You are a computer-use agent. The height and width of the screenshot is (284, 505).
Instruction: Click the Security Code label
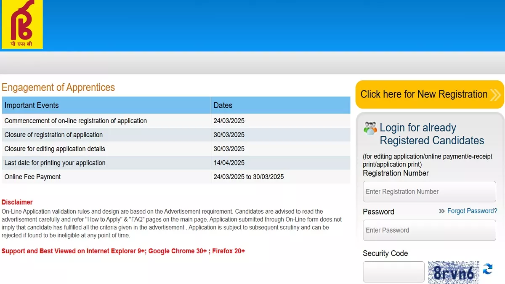click(385, 253)
